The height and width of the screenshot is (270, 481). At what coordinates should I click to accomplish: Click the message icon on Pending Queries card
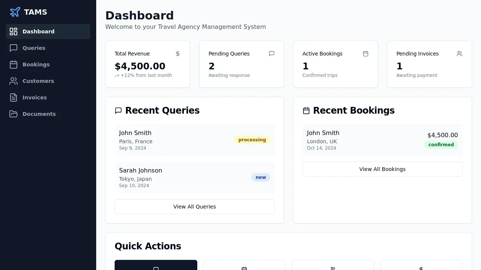(x=272, y=54)
